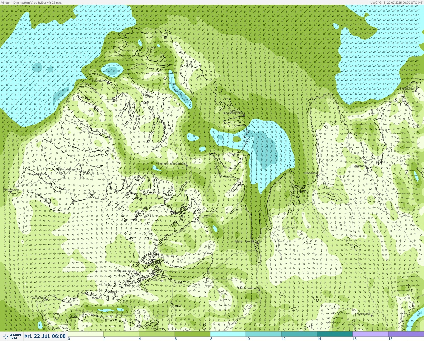Click the Gufuskálar station label
The width and height of the screenshot is (424, 341).
[38, 297]
